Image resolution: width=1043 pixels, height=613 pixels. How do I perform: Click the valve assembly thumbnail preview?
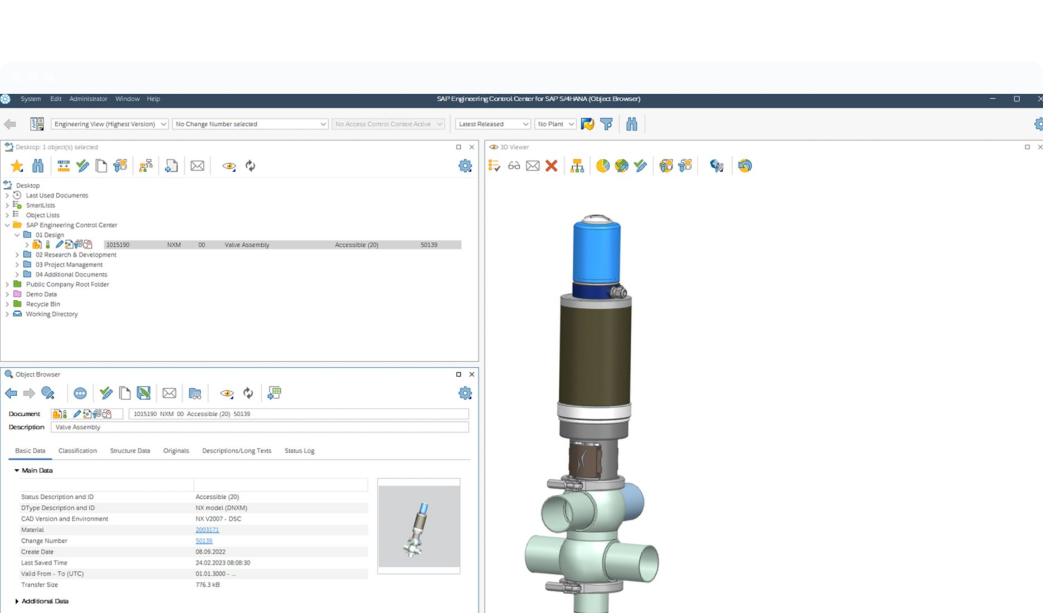(418, 526)
